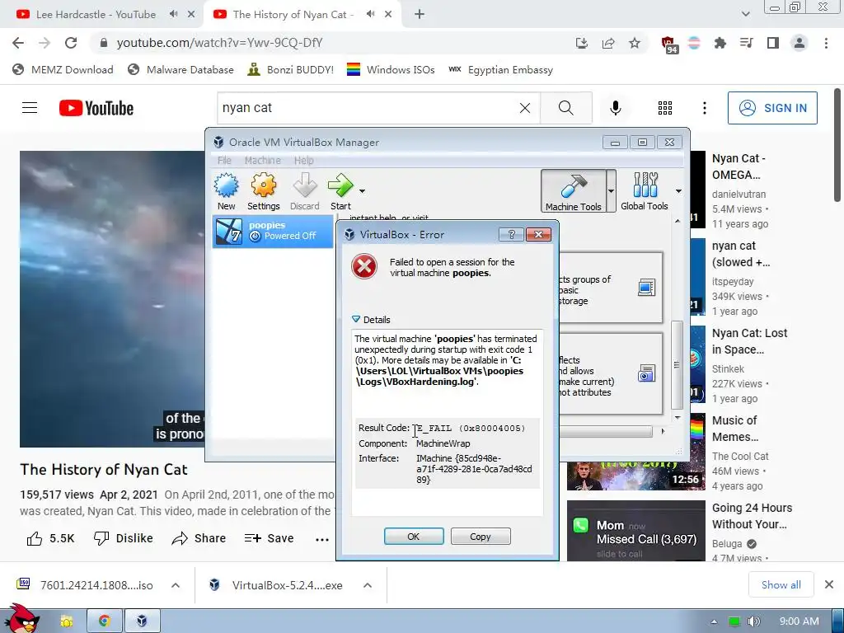Click the YouTube logo

coord(96,108)
